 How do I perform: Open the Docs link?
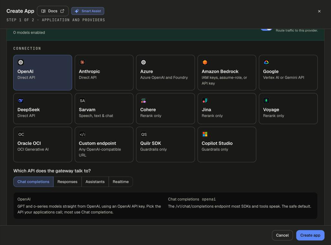pos(53,11)
